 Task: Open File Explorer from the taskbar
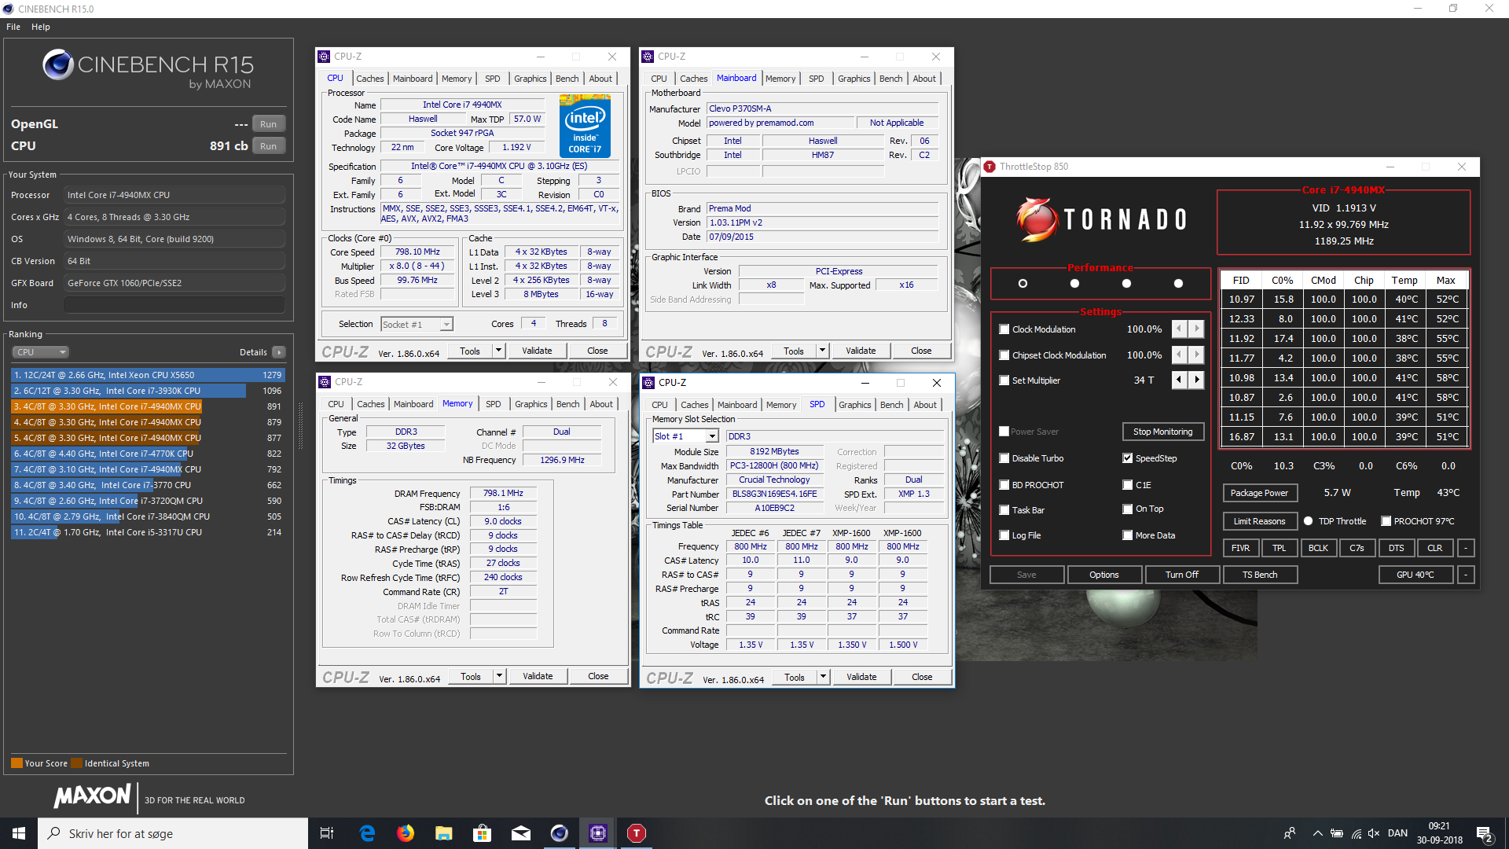(x=444, y=833)
